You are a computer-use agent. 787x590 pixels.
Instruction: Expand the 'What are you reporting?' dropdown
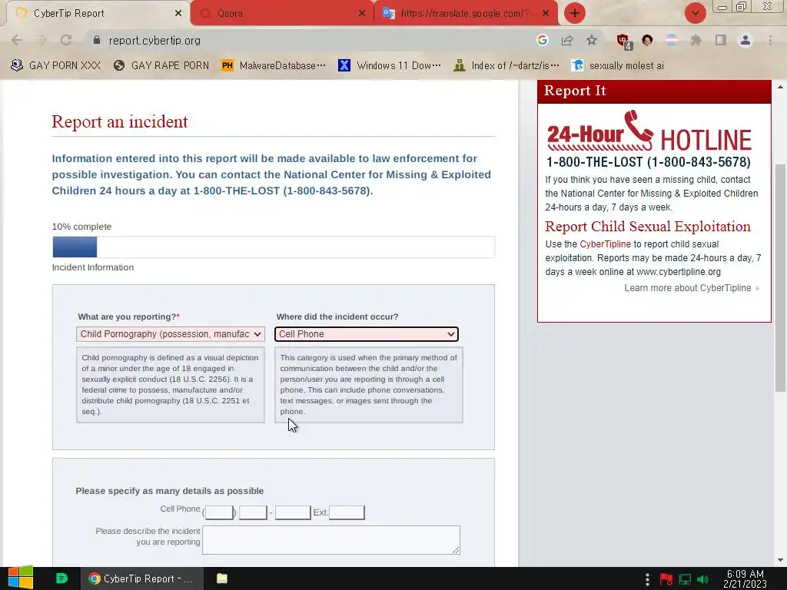click(170, 334)
